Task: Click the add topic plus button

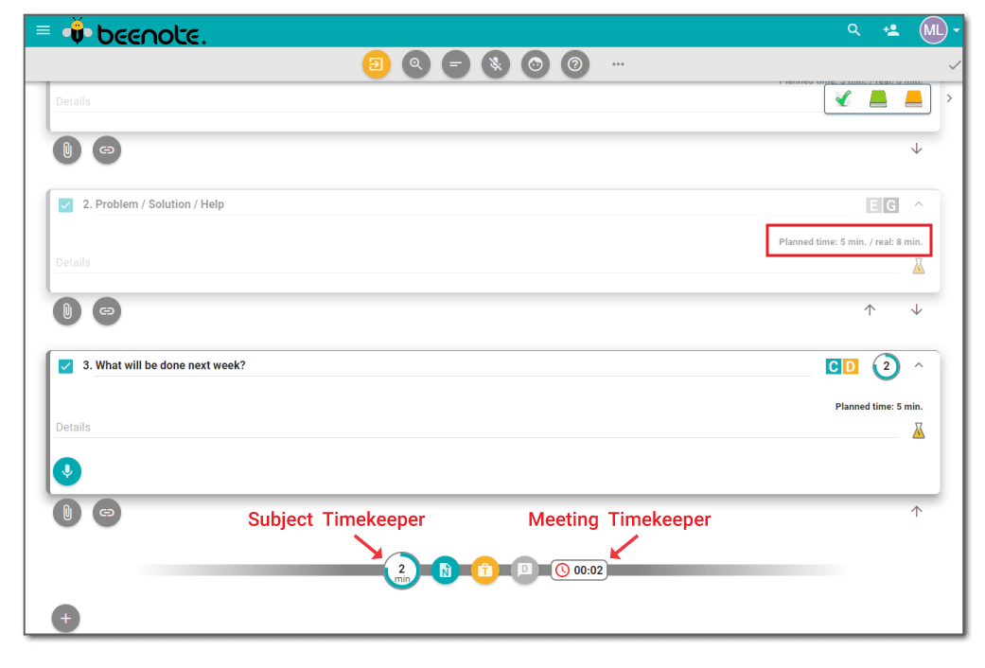Action: click(x=65, y=619)
